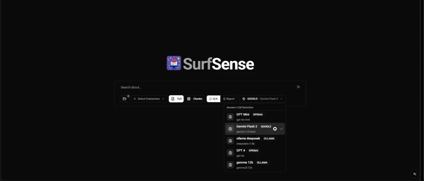Click the gemini-2.0-flash model id text

click(x=246, y=132)
